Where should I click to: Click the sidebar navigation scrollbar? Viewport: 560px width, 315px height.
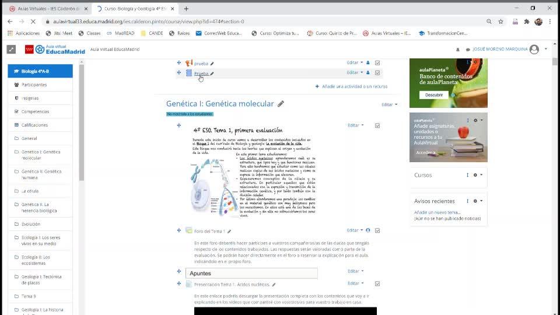[x=82, y=123]
